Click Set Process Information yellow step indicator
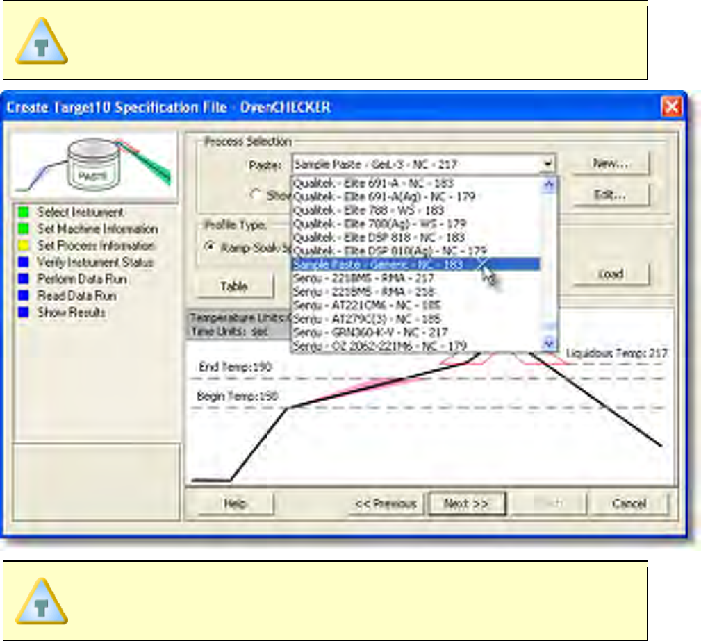Screen dimensions: 701x641 click(23, 245)
